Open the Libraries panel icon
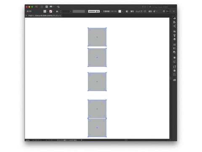Image resolution: width=202 pixels, height=152 pixels. click(175, 80)
